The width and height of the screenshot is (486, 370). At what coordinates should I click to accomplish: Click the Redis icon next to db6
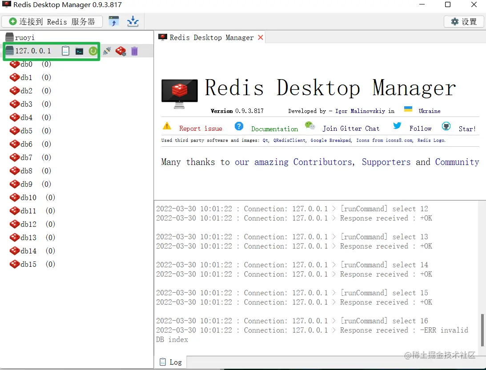pos(15,144)
